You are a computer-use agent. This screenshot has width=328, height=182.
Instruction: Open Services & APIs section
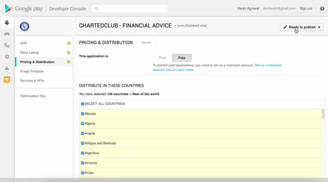tap(32, 80)
